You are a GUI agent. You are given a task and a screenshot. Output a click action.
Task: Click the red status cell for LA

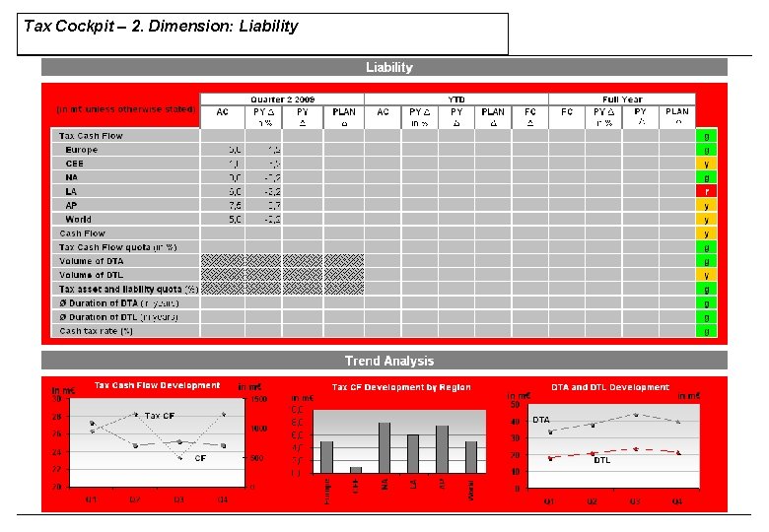coord(706,191)
